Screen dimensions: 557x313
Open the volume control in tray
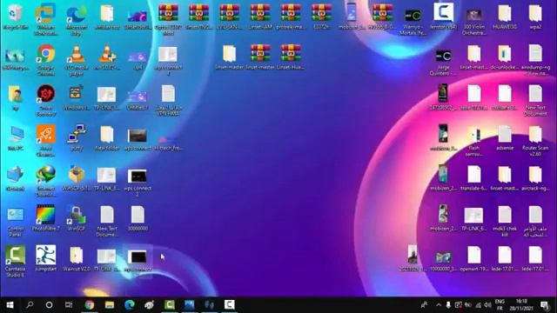click(487, 305)
